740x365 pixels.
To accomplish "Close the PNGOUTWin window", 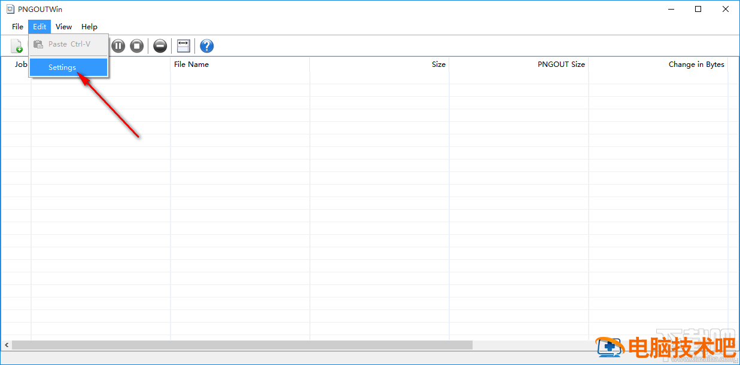I will click(726, 9).
